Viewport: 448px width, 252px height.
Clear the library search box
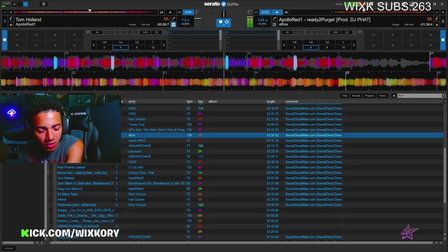point(443,96)
